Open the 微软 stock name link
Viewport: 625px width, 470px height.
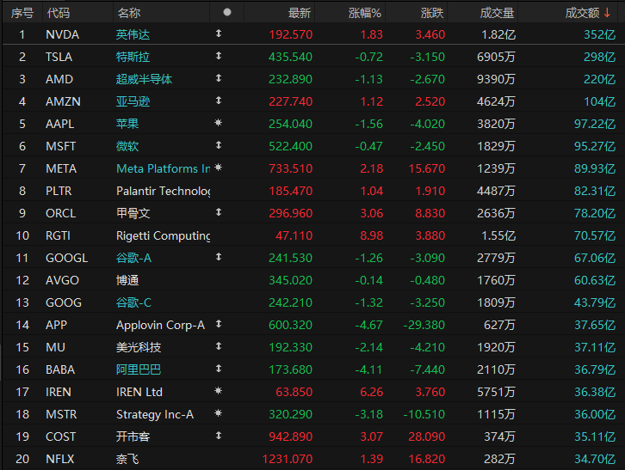[x=127, y=146]
